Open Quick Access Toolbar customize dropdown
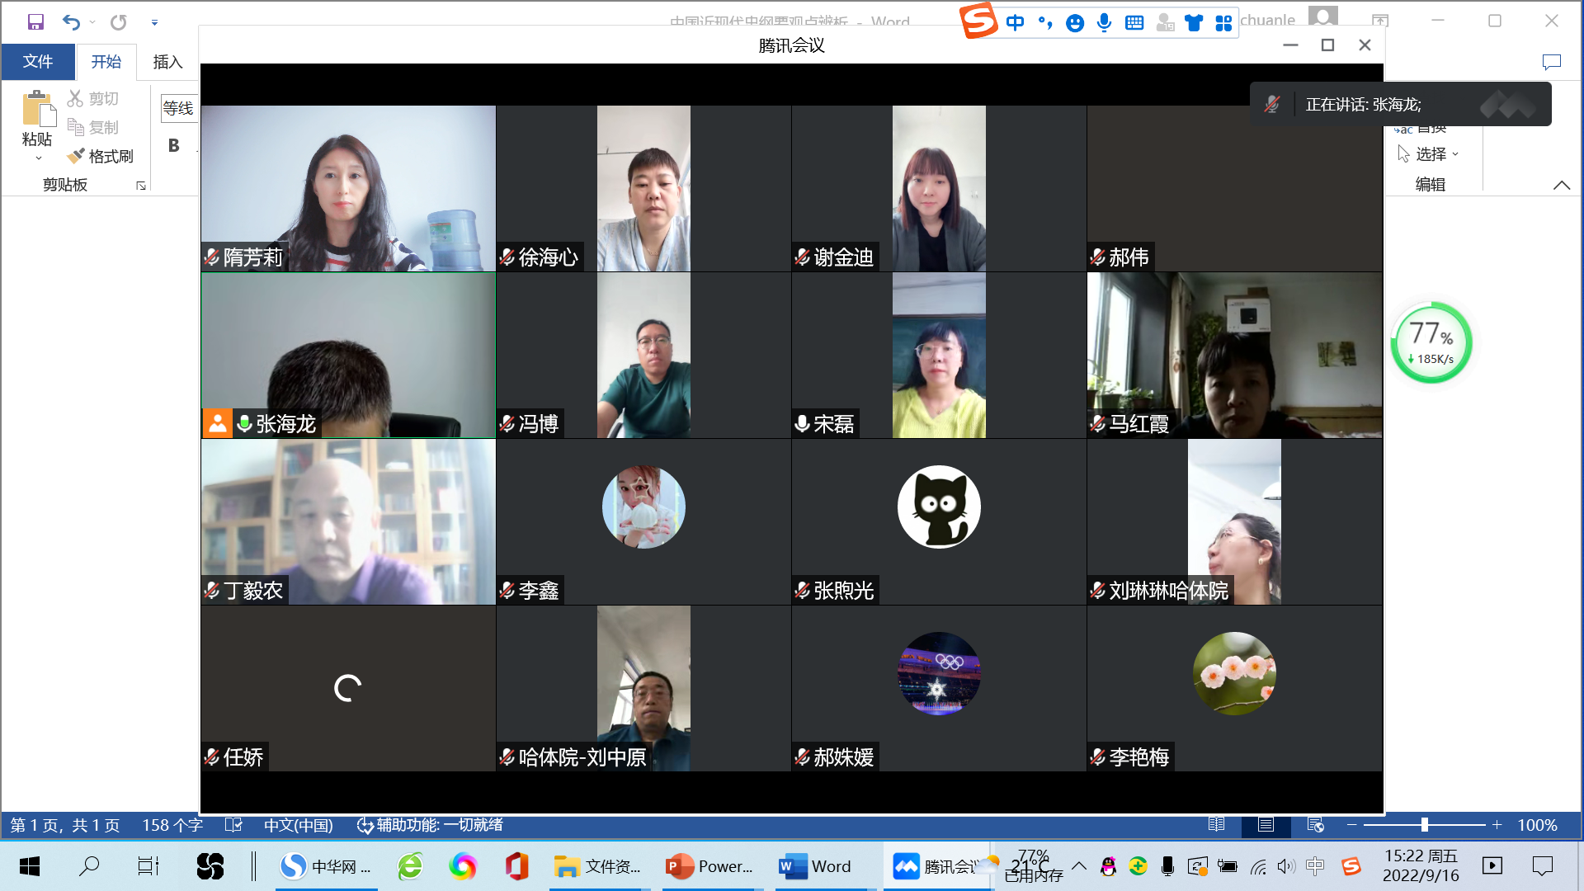Image resolution: width=1584 pixels, height=891 pixels. [154, 22]
